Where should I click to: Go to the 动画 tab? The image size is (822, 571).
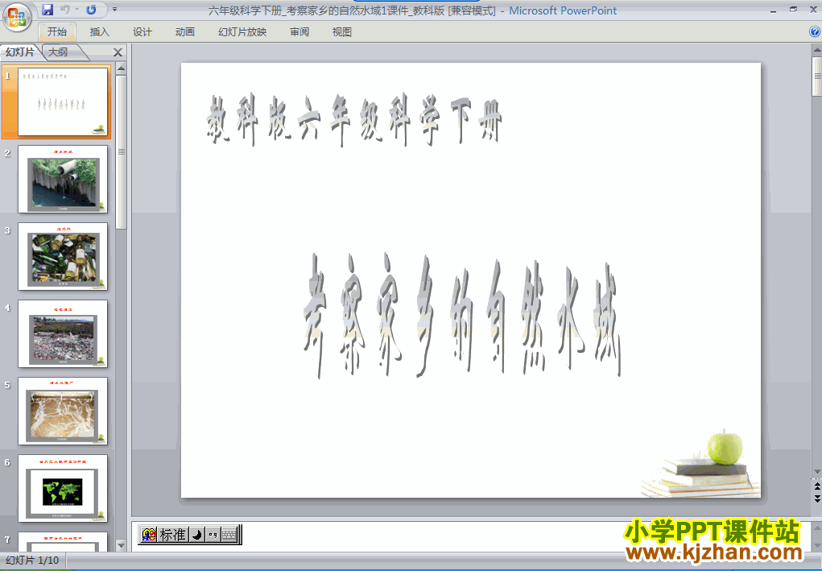(x=185, y=32)
